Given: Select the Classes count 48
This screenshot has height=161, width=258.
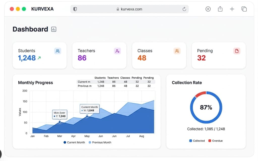Looking at the screenshot, I should pos(142,58).
